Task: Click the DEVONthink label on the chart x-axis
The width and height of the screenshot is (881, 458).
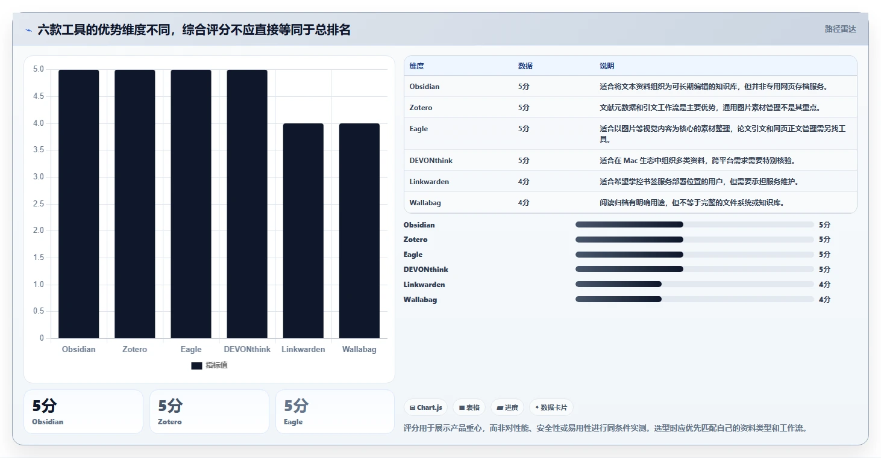Action: click(247, 349)
